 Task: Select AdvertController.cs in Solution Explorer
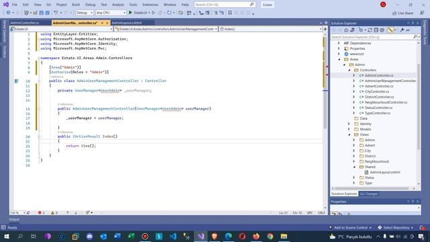(379, 86)
